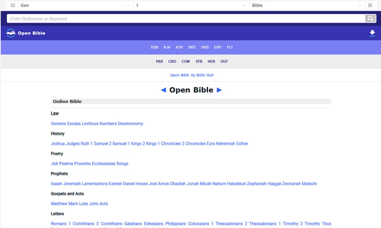This screenshot has width=381, height=228.
Task: Select the COM commentary view
Action: pyautogui.click(x=186, y=61)
